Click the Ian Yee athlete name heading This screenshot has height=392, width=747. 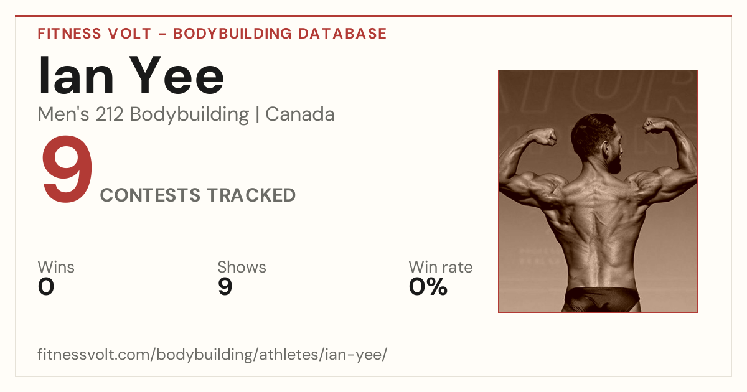(x=131, y=76)
